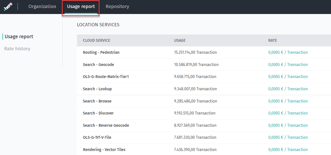Open the Rendering - Vector Tiles rate link
The height and width of the screenshot is (155, 331).
[x=288, y=149]
